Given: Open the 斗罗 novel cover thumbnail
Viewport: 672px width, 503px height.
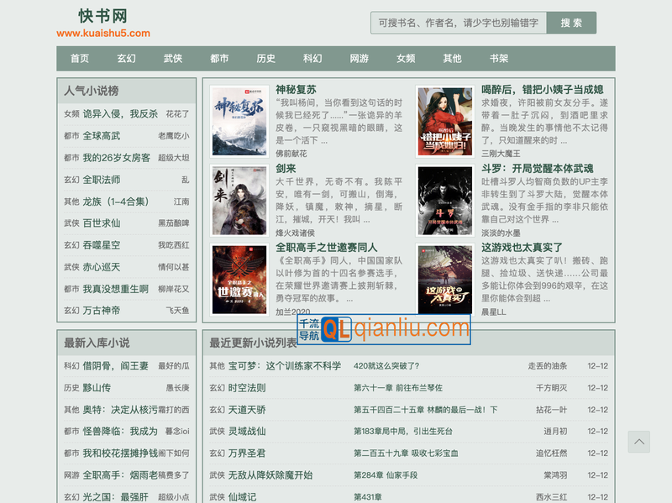Looking at the screenshot, I should click(444, 200).
